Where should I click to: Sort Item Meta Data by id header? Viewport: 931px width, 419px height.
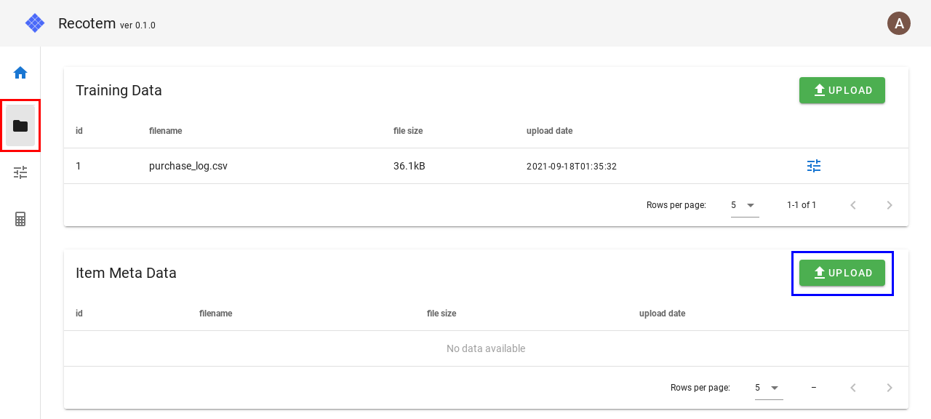point(79,314)
